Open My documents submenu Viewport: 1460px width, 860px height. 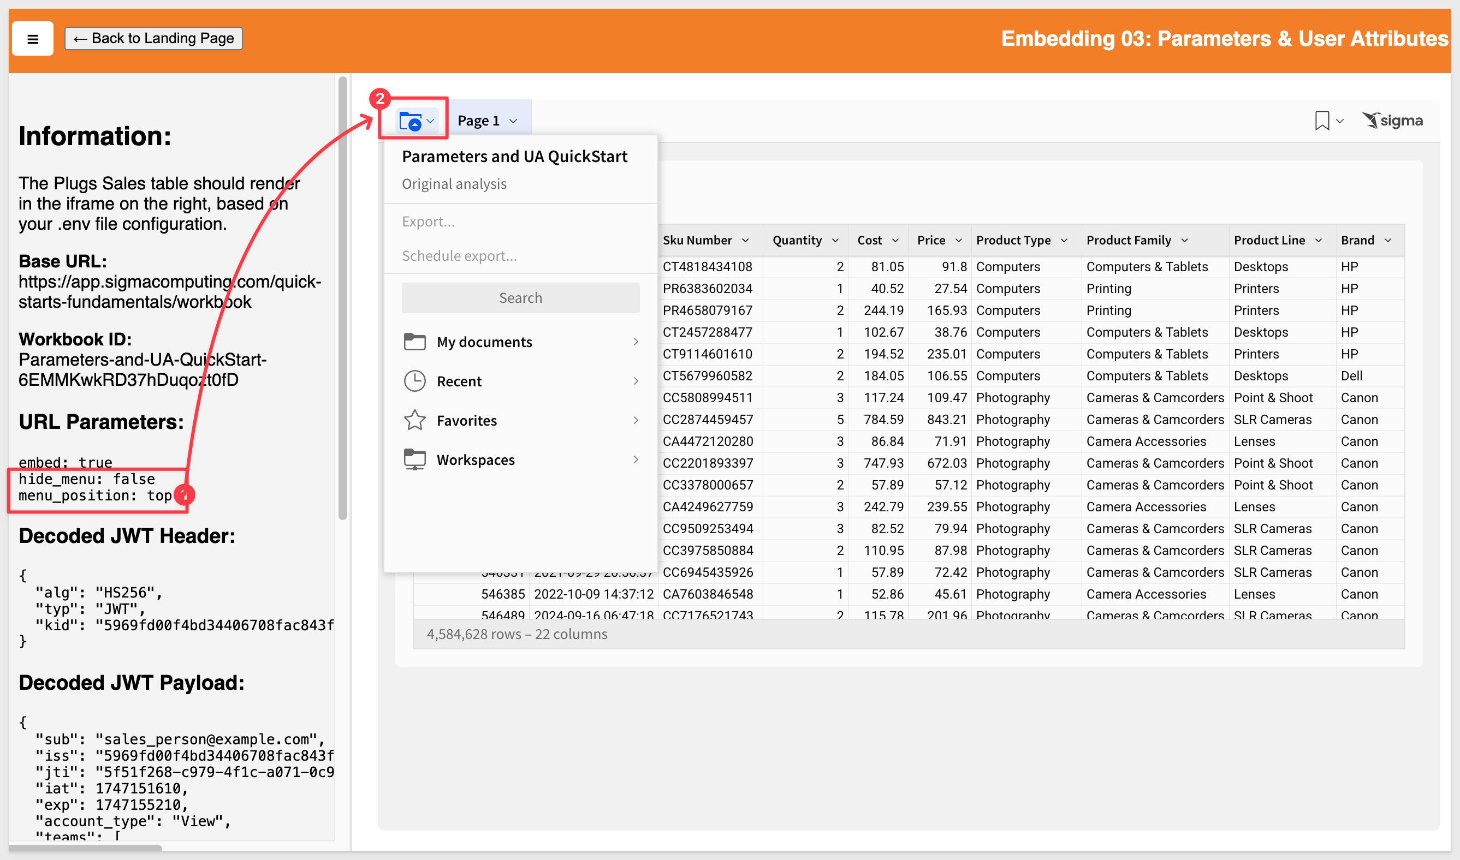point(521,342)
